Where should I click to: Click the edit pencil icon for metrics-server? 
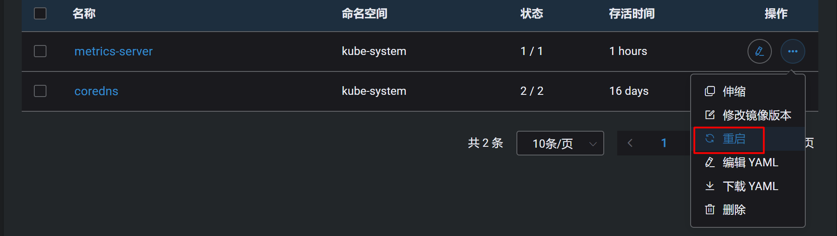tap(759, 52)
